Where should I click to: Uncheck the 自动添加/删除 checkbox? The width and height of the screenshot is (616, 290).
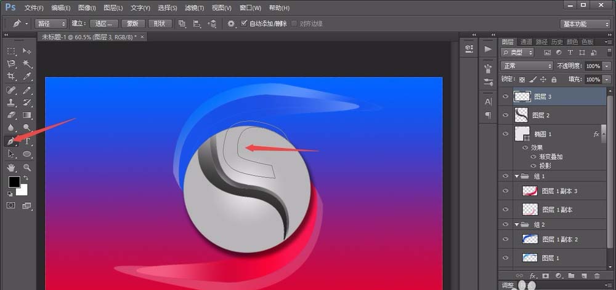click(x=244, y=23)
